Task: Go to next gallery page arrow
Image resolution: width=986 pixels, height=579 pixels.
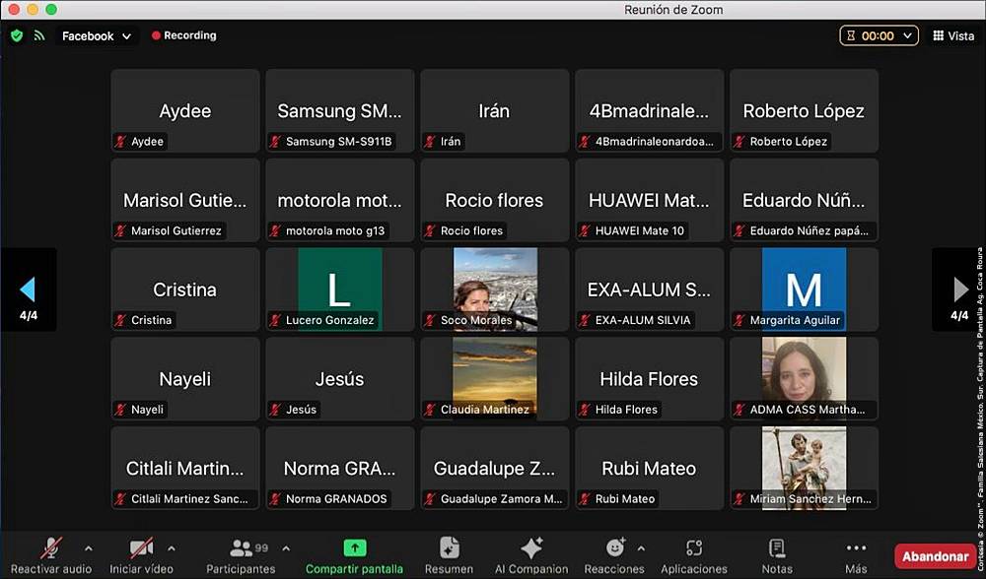Action: click(959, 289)
